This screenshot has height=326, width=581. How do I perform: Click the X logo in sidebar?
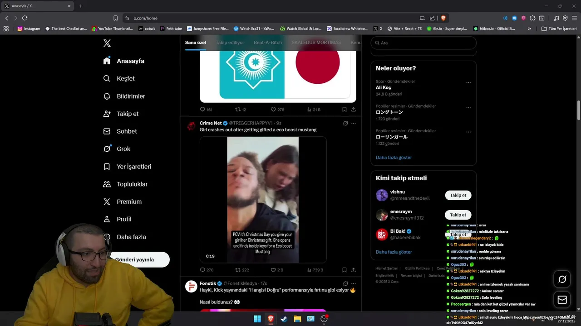point(107,43)
